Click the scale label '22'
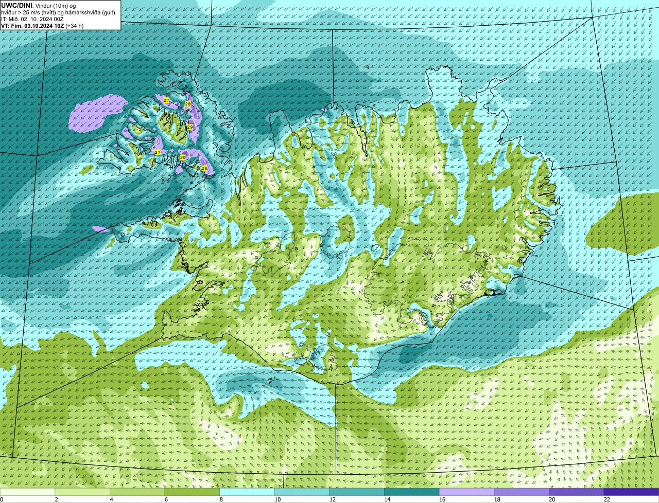 point(607,499)
